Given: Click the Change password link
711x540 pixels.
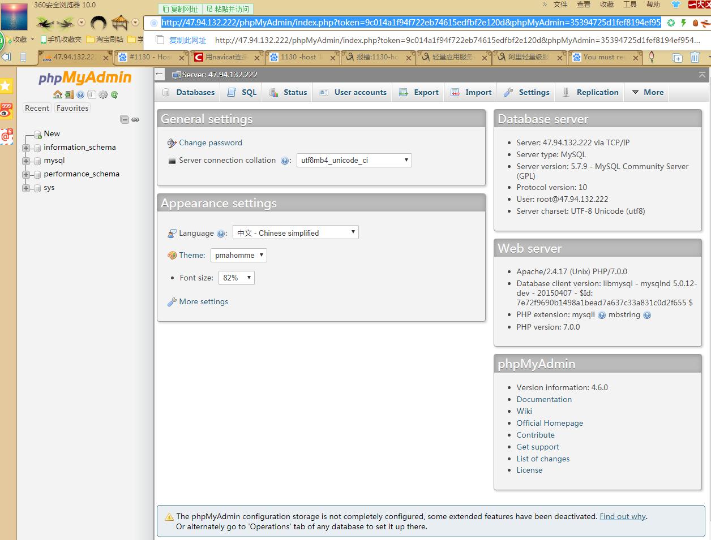Looking at the screenshot, I should coord(211,143).
